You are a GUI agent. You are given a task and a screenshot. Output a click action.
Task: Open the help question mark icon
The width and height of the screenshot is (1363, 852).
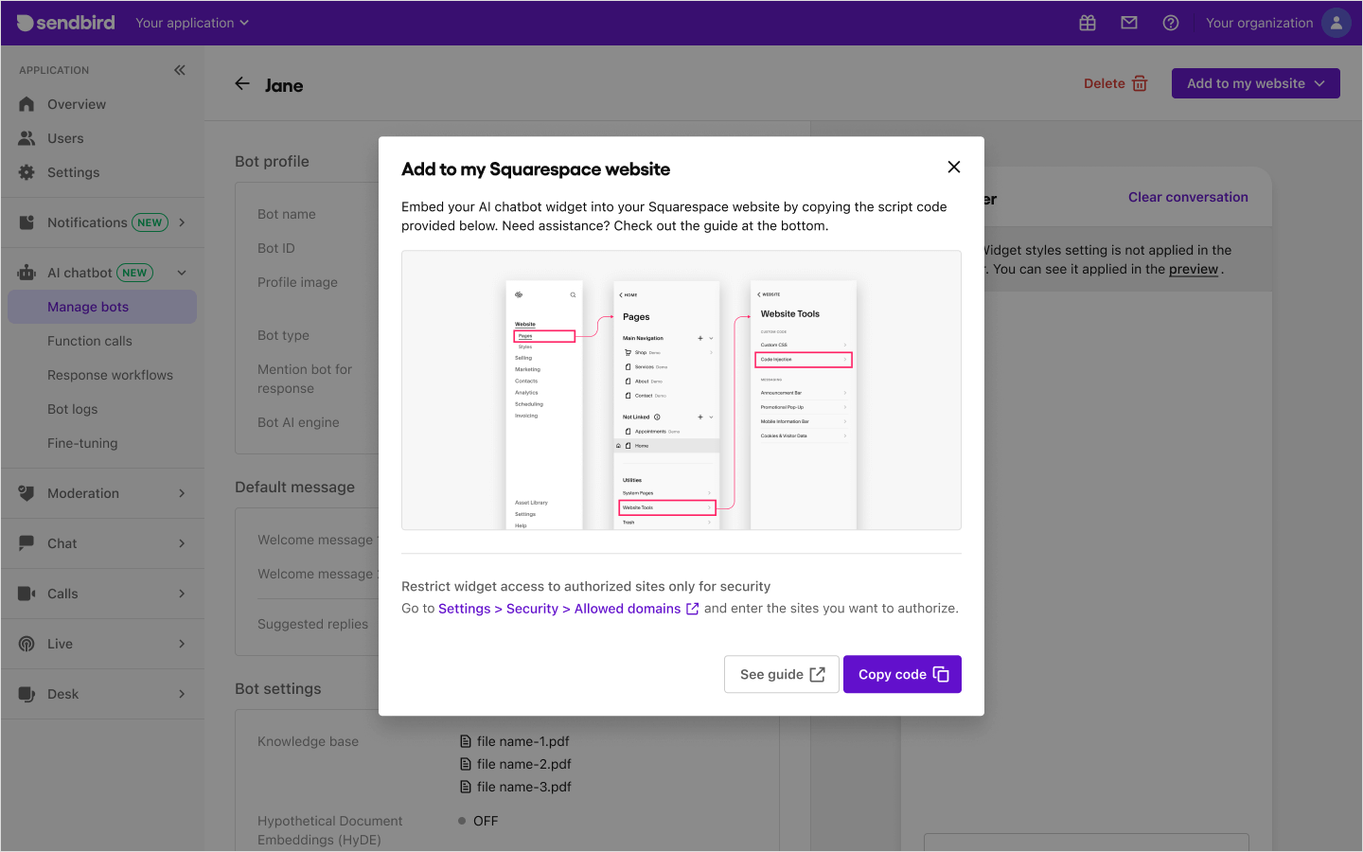tap(1171, 23)
